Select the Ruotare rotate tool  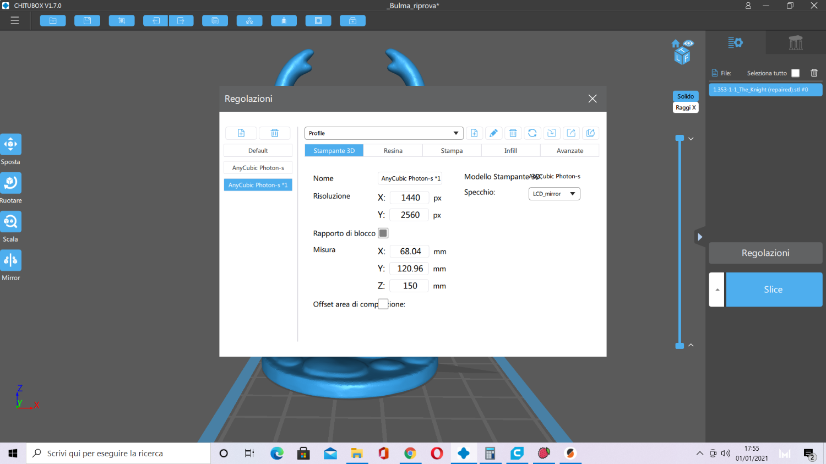click(10, 183)
